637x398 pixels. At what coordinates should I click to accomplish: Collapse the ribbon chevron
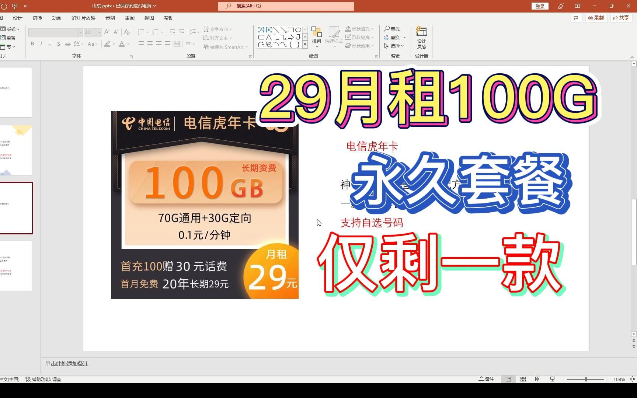pyautogui.click(x=632, y=57)
